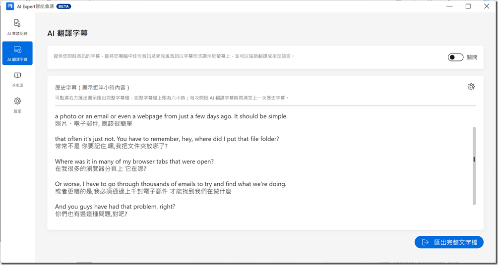The height and width of the screenshot is (265, 498).
Task: Open the AI 會議記錄 sidebar page
Action: coord(17,27)
